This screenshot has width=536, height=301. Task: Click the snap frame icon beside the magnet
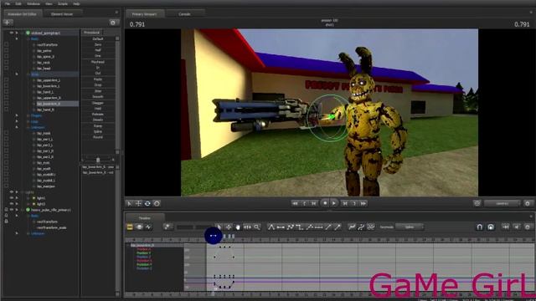491,227
